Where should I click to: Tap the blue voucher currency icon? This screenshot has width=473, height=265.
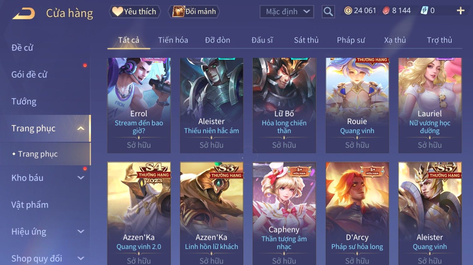click(424, 11)
